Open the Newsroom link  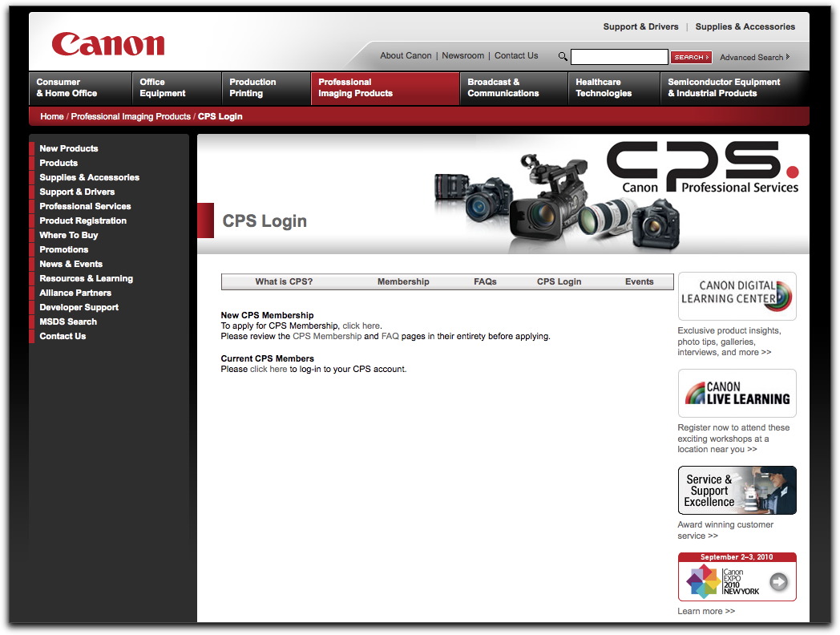click(x=462, y=56)
